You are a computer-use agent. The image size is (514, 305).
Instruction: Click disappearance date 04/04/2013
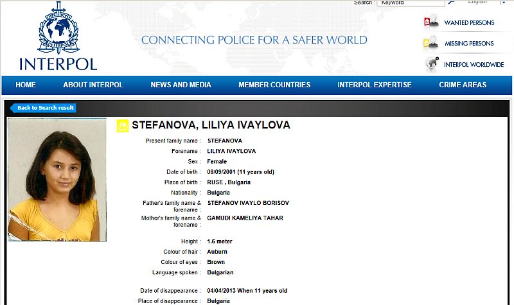(x=221, y=291)
